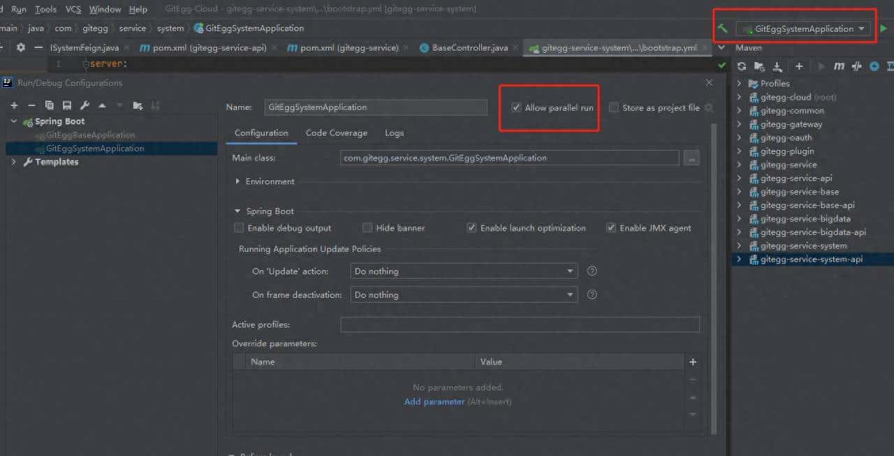
Task: Open editor tab settings gear icon
Action: pos(20,47)
